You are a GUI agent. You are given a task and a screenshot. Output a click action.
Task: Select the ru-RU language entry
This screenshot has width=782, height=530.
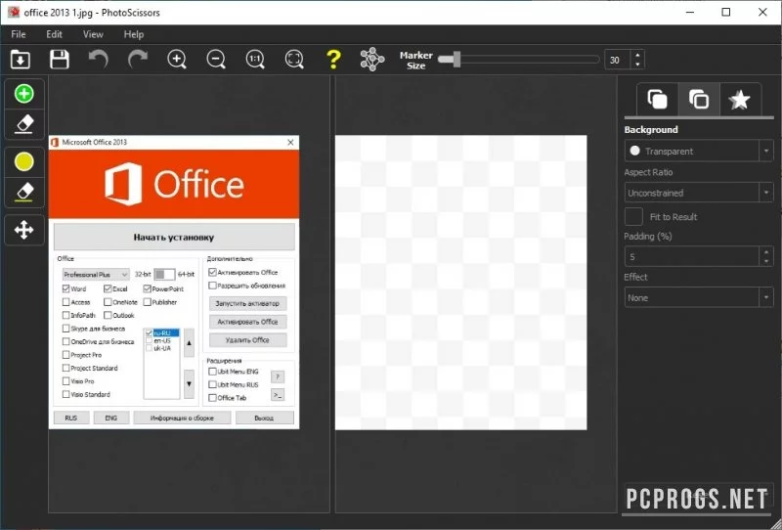click(x=162, y=332)
